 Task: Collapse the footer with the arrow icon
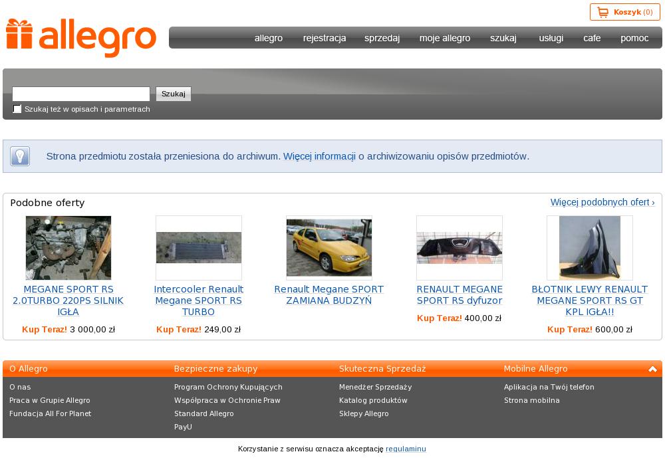pos(653,369)
